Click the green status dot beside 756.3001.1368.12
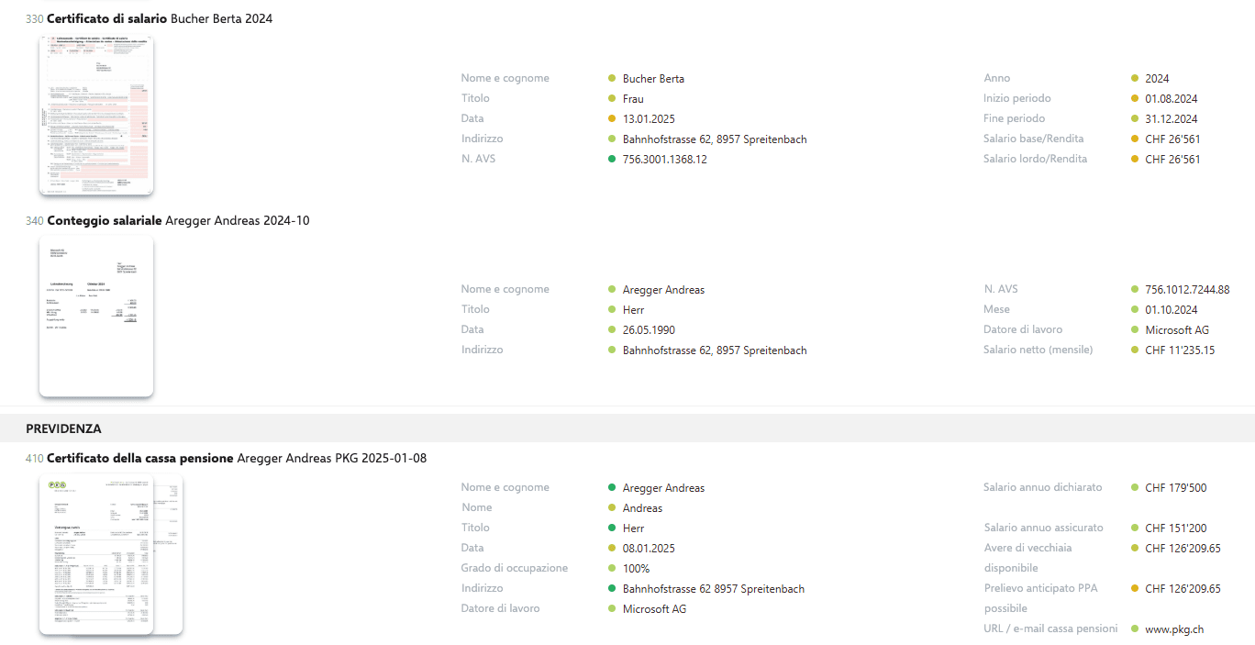 pos(612,159)
